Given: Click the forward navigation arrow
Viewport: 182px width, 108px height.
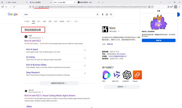Looking at the screenshot, I should (x=10, y=7).
